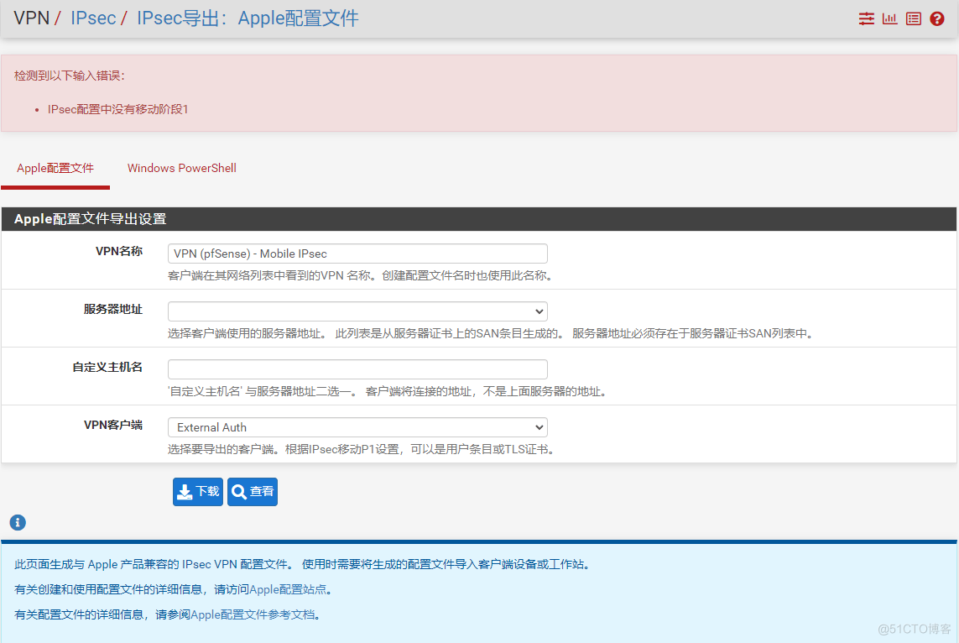Open the VPN breadcrumb link
Viewport: 959px width, 643px height.
tap(31, 18)
